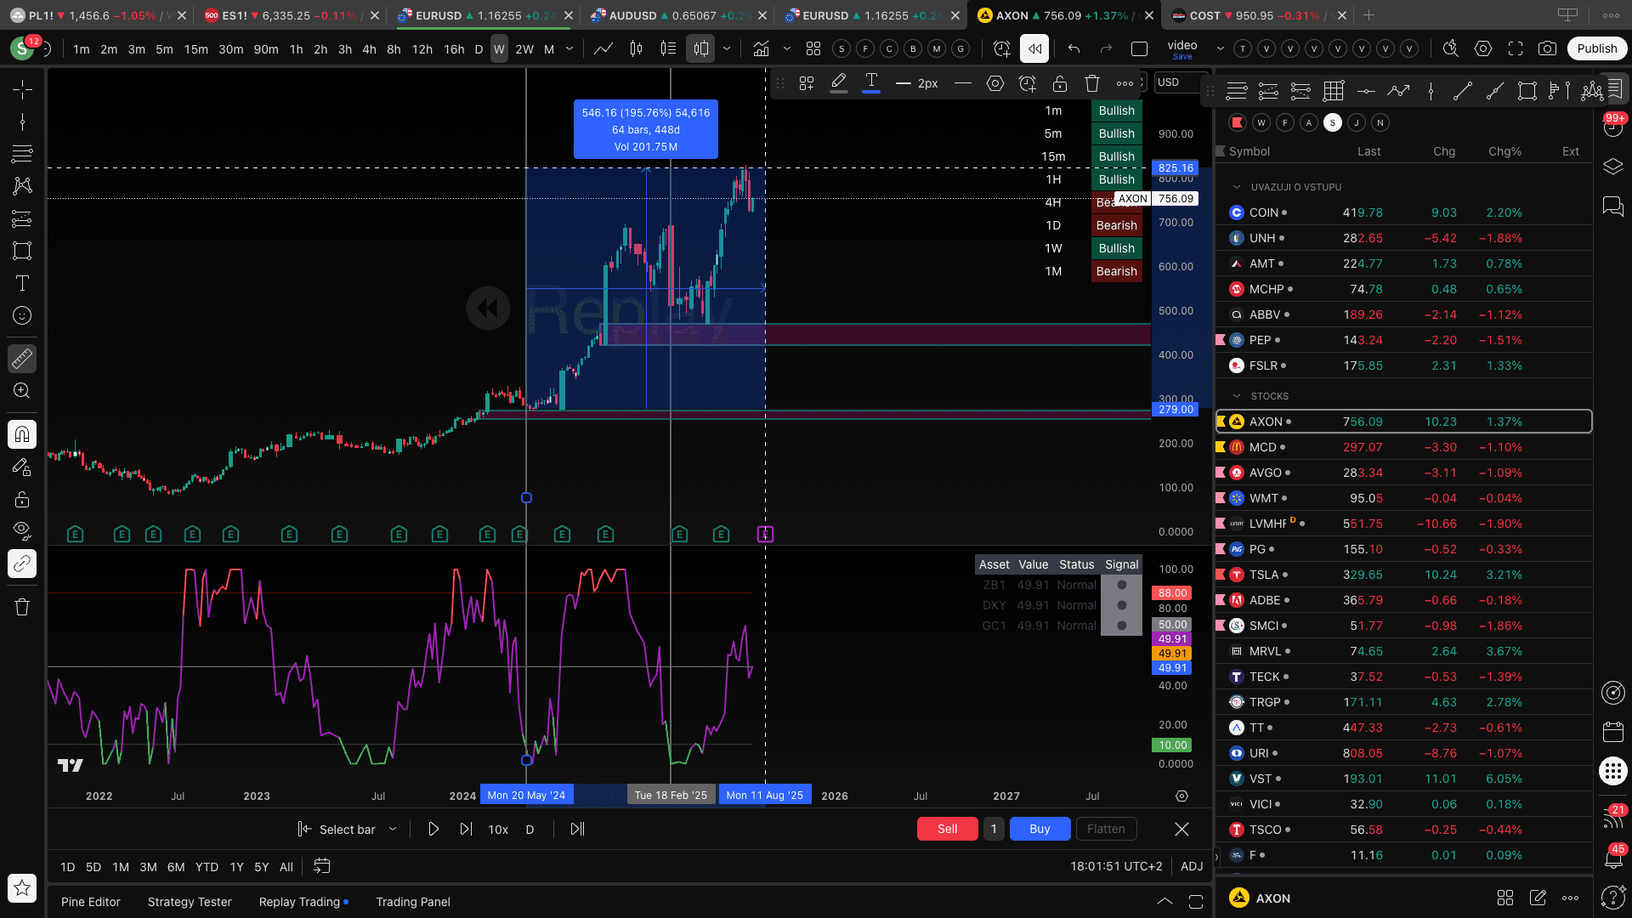Open the bar replay rewind icon
Viewport: 1632px width, 918px height.
(1034, 48)
